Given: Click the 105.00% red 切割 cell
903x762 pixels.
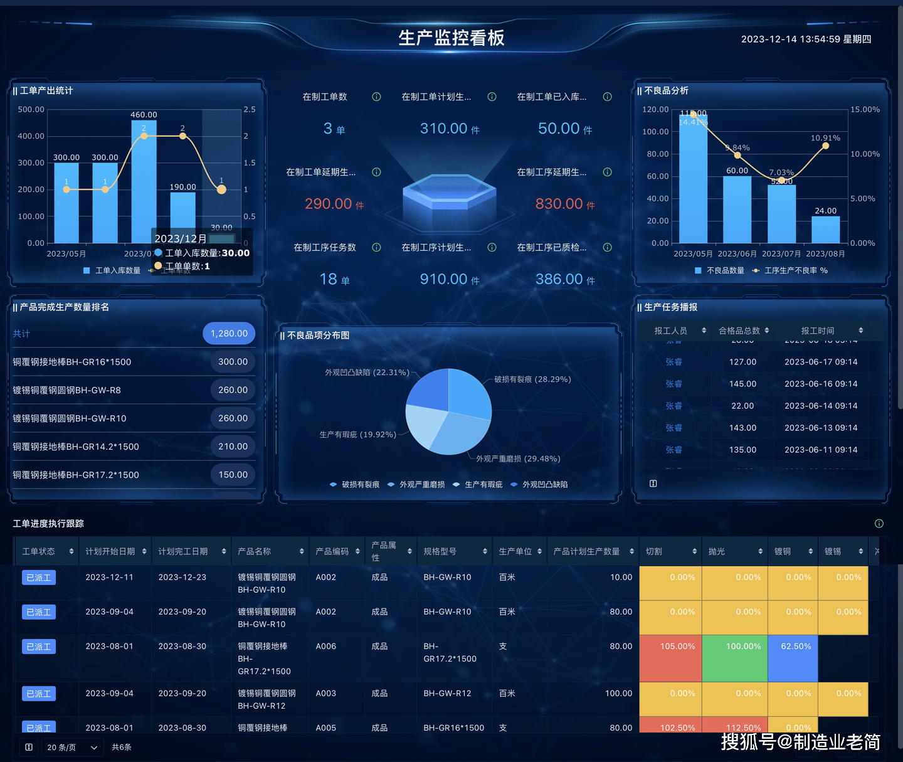Looking at the screenshot, I should click(670, 659).
